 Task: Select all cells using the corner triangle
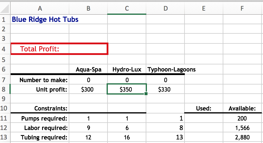[5, 8]
